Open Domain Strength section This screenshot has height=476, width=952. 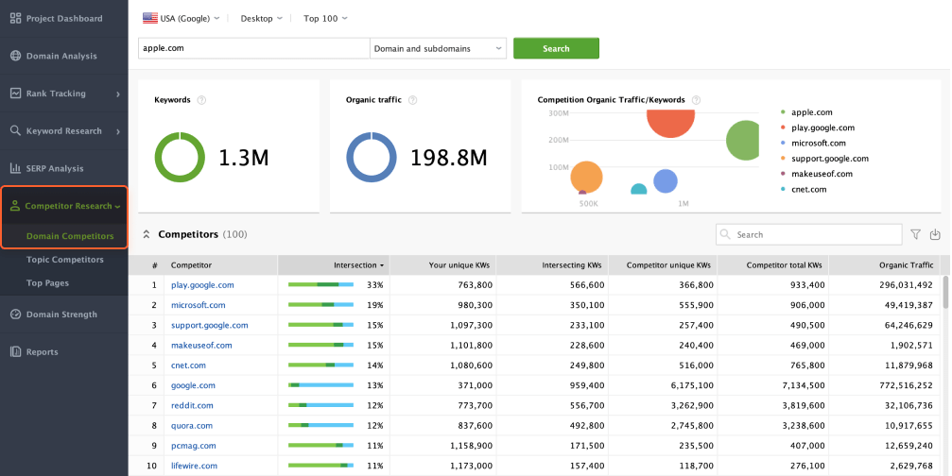[63, 314]
